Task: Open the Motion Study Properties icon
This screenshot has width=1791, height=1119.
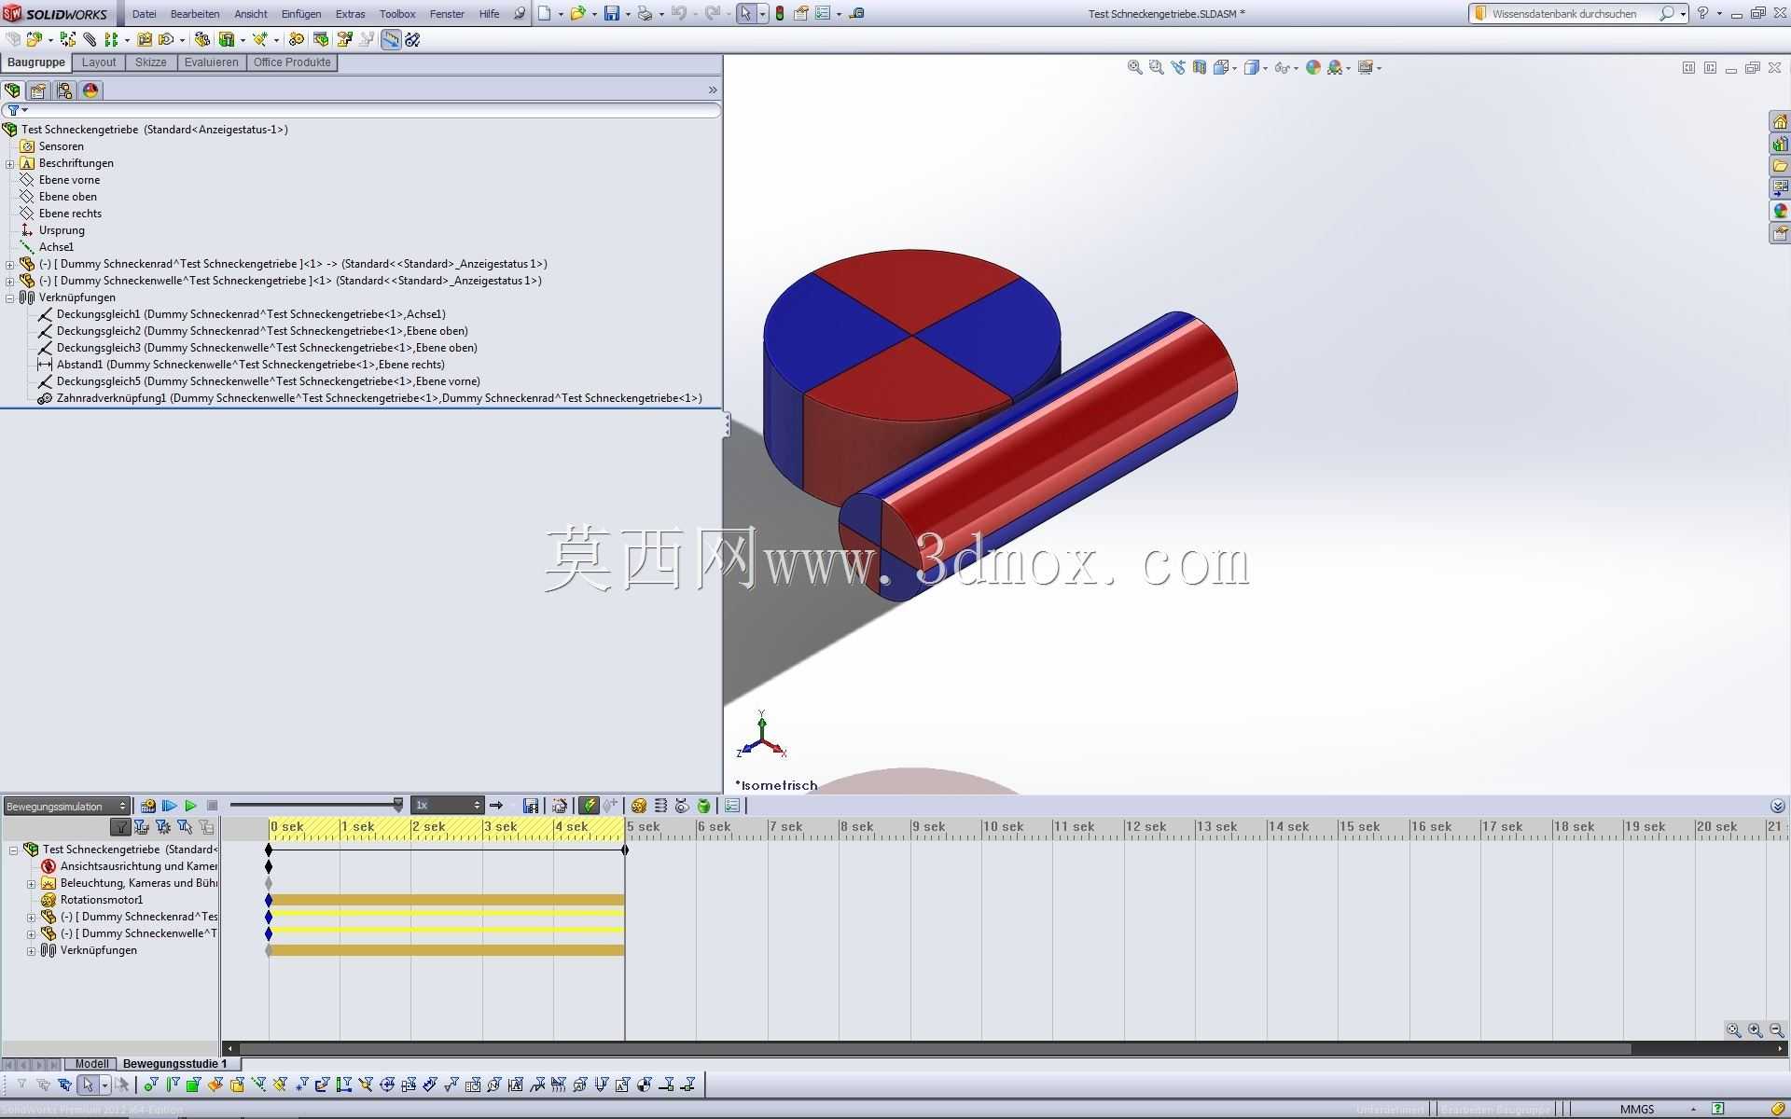Action: [x=732, y=806]
